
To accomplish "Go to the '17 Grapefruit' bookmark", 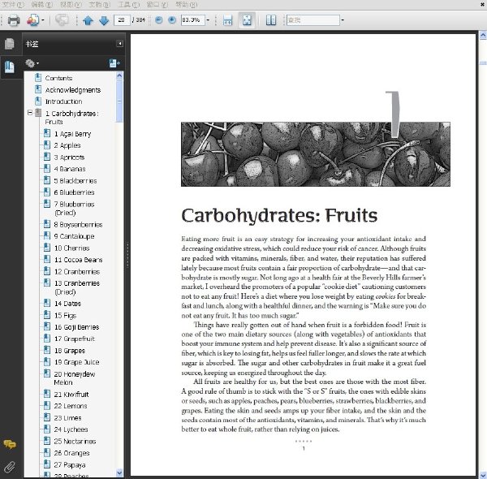I will tap(75, 339).
